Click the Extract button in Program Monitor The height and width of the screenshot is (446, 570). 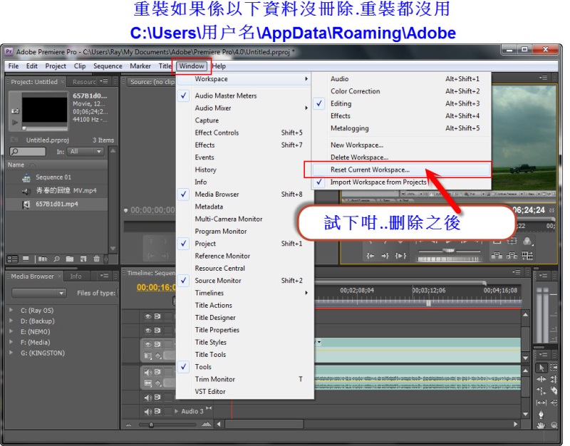(x=512, y=255)
